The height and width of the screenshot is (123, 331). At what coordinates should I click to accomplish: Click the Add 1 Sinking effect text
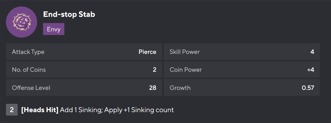tap(81, 110)
